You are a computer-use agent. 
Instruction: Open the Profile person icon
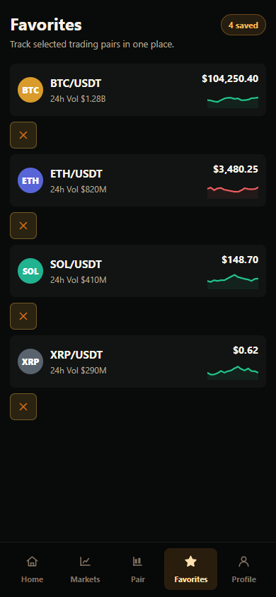pyautogui.click(x=243, y=561)
